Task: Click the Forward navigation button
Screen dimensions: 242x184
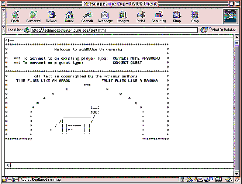Action: point(33,17)
